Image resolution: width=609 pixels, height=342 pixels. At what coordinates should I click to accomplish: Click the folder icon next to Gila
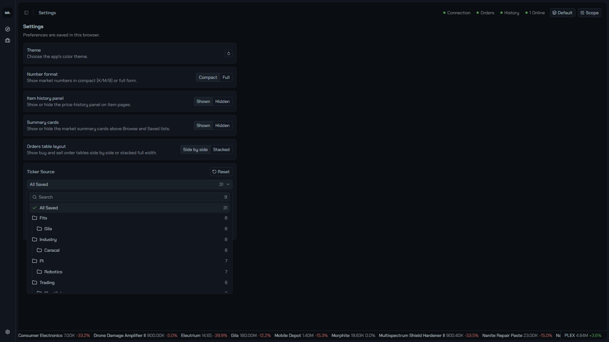39,229
